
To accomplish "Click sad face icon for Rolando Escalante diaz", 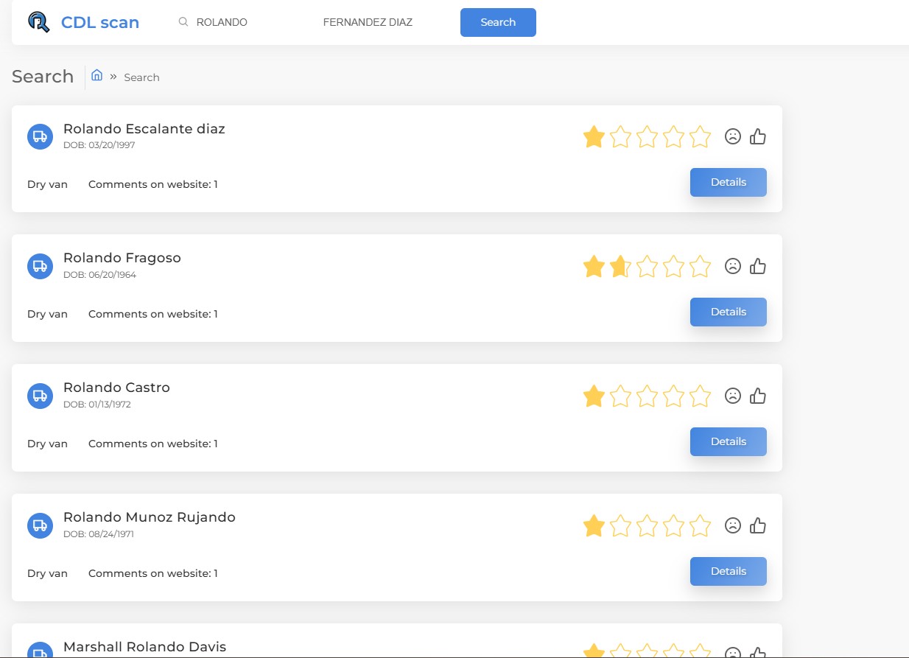I will click(x=732, y=136).
